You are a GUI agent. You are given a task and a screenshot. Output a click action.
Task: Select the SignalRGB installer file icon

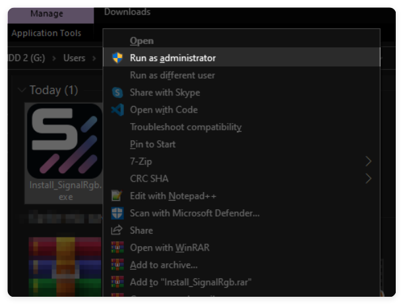(65, 141)
